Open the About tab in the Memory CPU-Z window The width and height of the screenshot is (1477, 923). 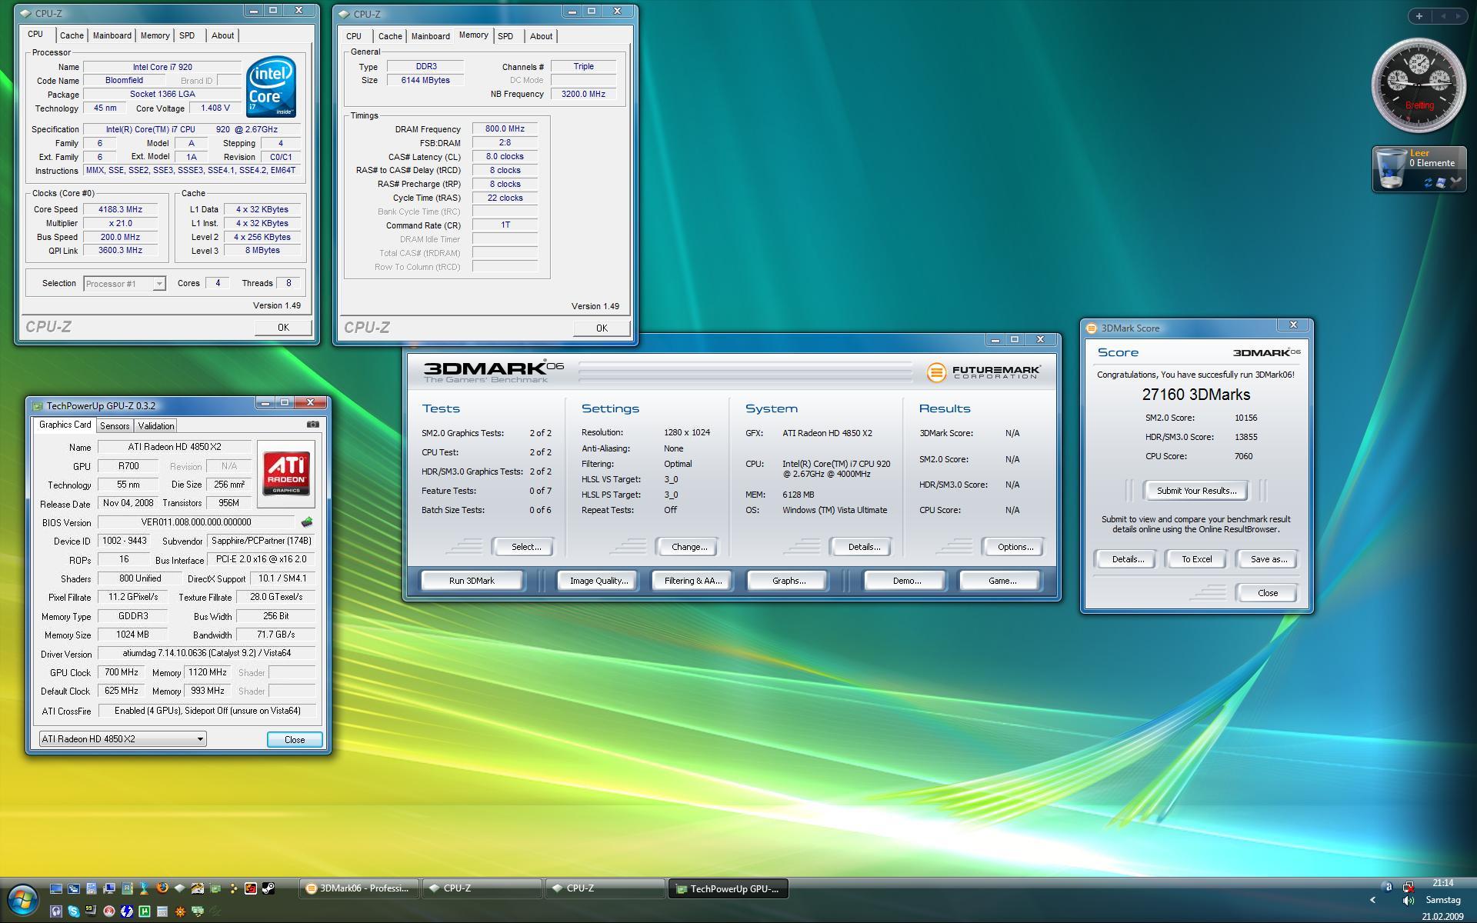tap(541, 36)
